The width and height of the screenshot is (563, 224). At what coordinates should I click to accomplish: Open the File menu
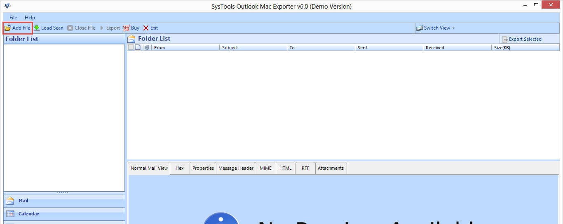(x=13, y=18)
